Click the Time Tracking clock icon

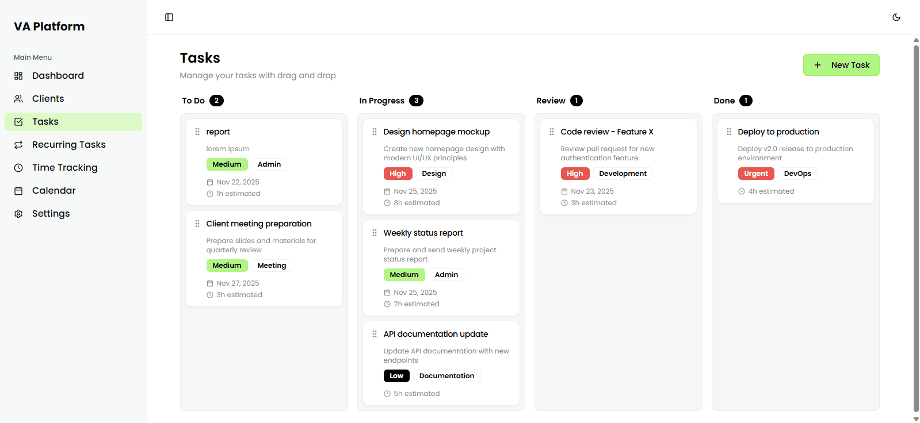tap(19, 167)
